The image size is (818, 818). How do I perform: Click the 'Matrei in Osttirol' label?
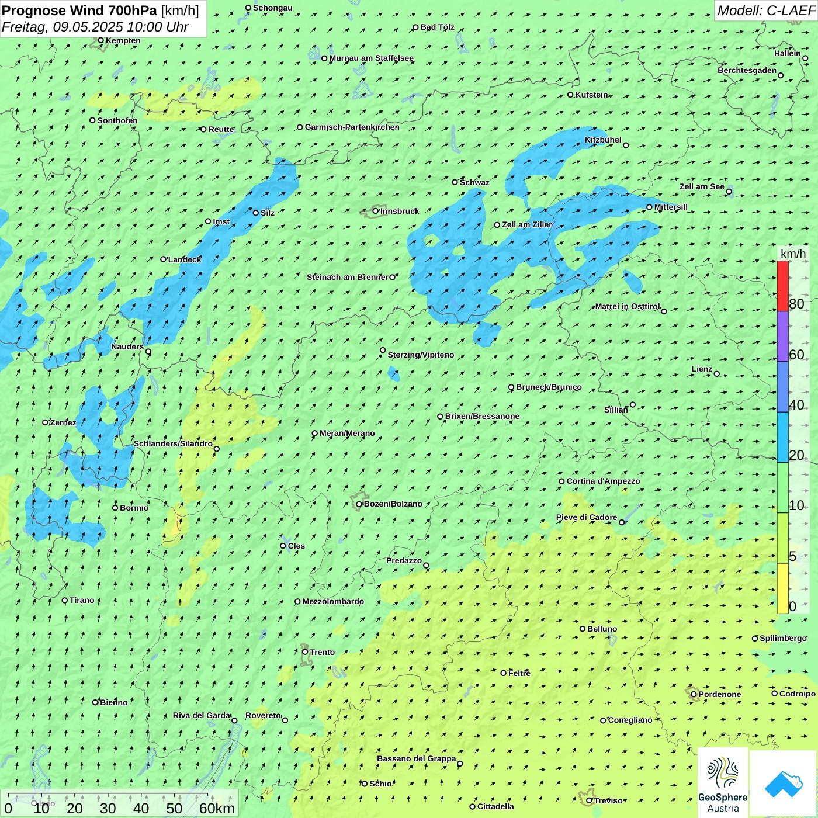628,306
